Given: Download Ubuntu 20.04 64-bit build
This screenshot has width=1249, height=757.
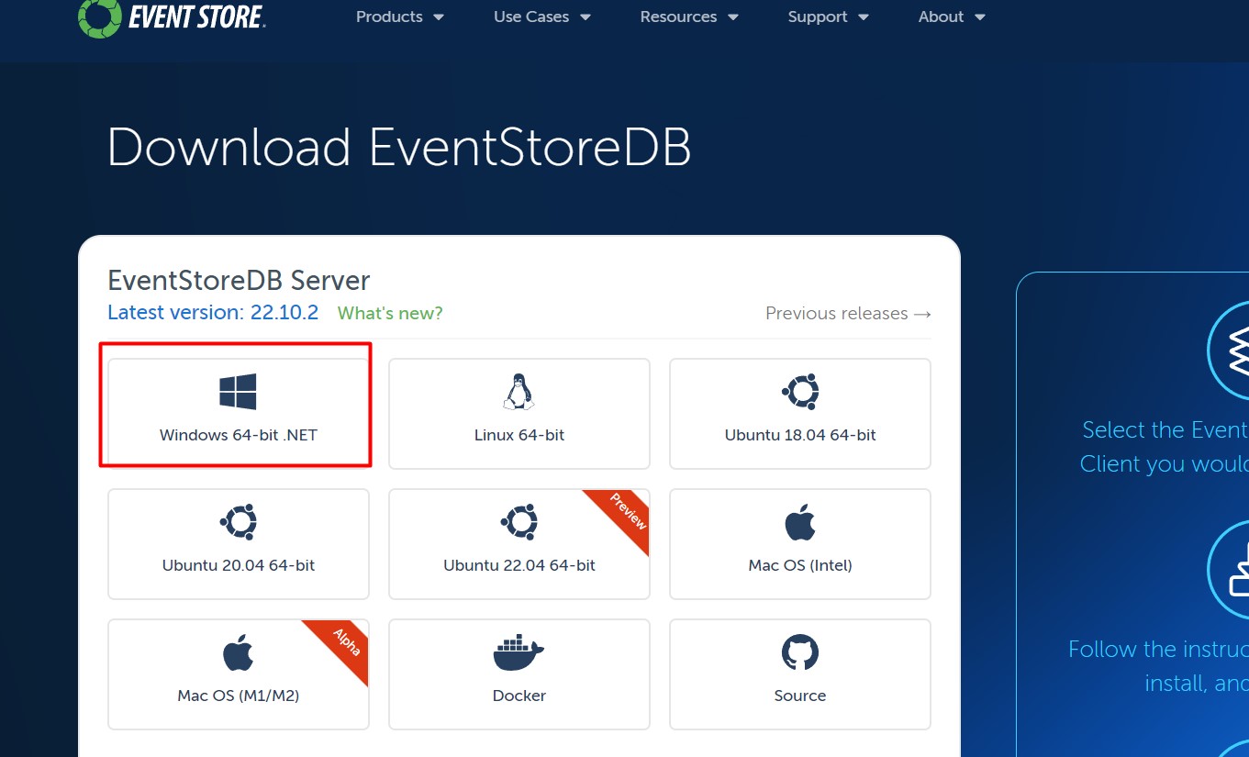Looking at the screenshot, I should point(239,544).
